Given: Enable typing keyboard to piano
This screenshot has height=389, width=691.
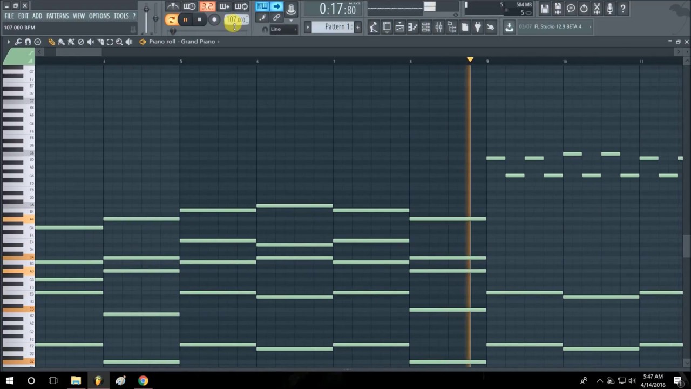Looking at the screenshot, I should tap(262, 6).
